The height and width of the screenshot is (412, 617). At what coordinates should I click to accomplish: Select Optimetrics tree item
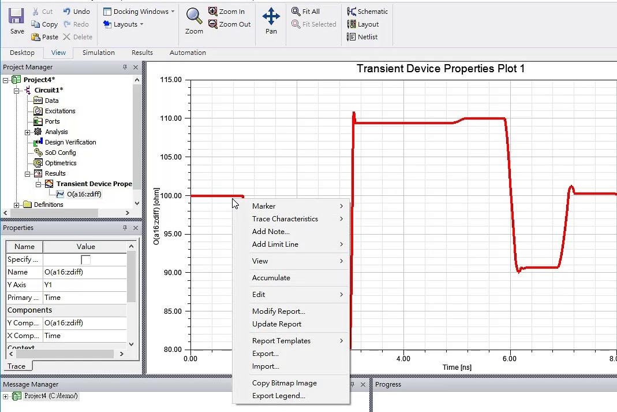click(x=61, y=163)
